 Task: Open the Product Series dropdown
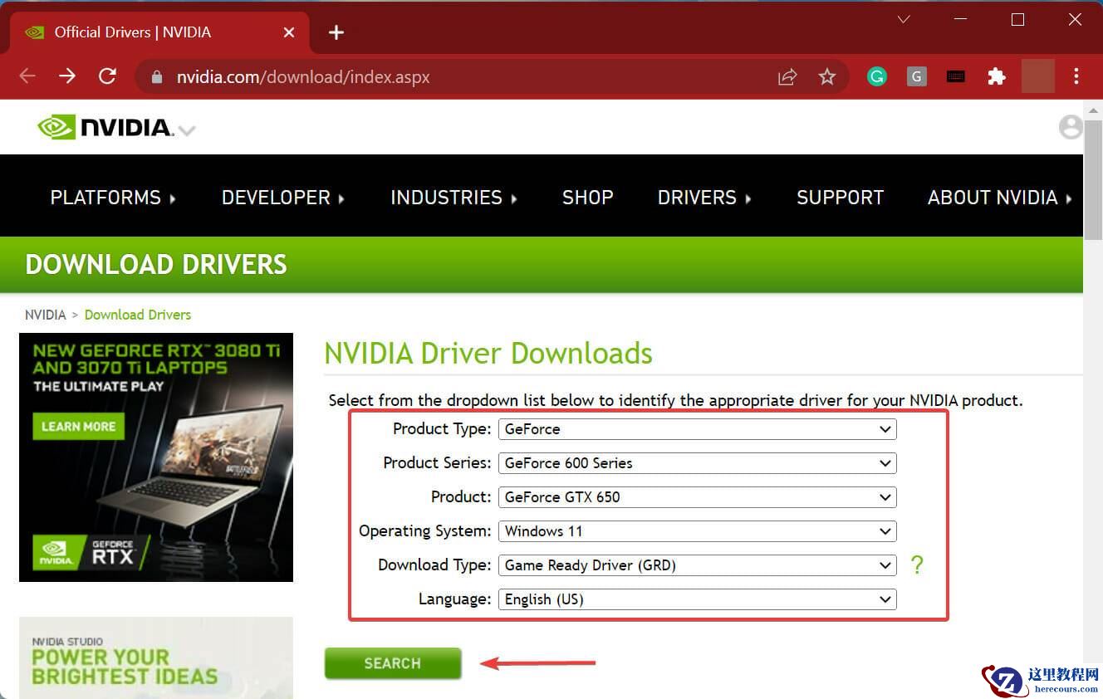tap(697, 463)
